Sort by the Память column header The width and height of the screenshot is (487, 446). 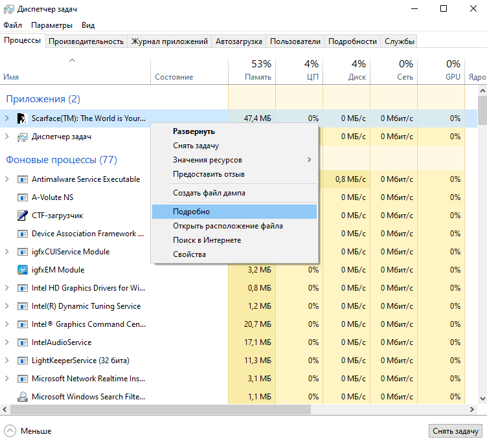[x=252, y=71]
